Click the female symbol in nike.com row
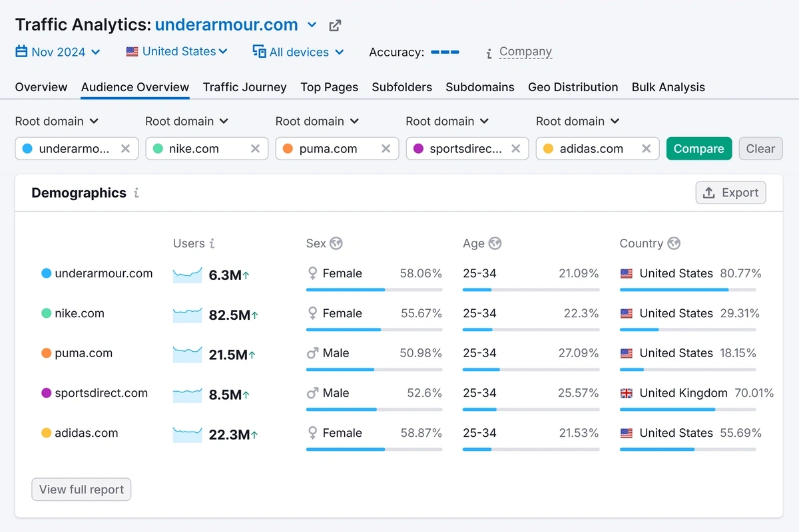 312,314
